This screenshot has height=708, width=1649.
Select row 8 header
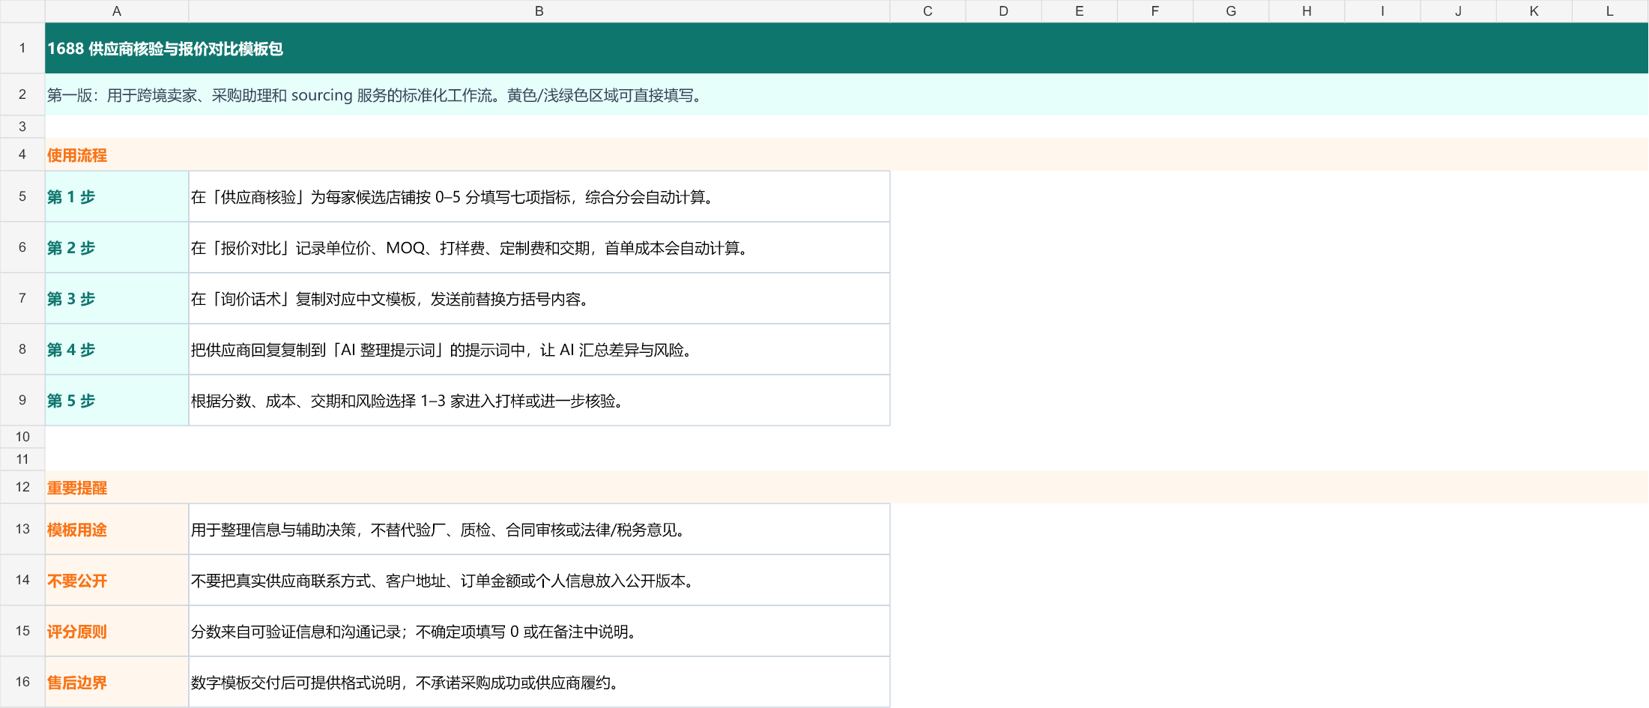pos(22,349)
